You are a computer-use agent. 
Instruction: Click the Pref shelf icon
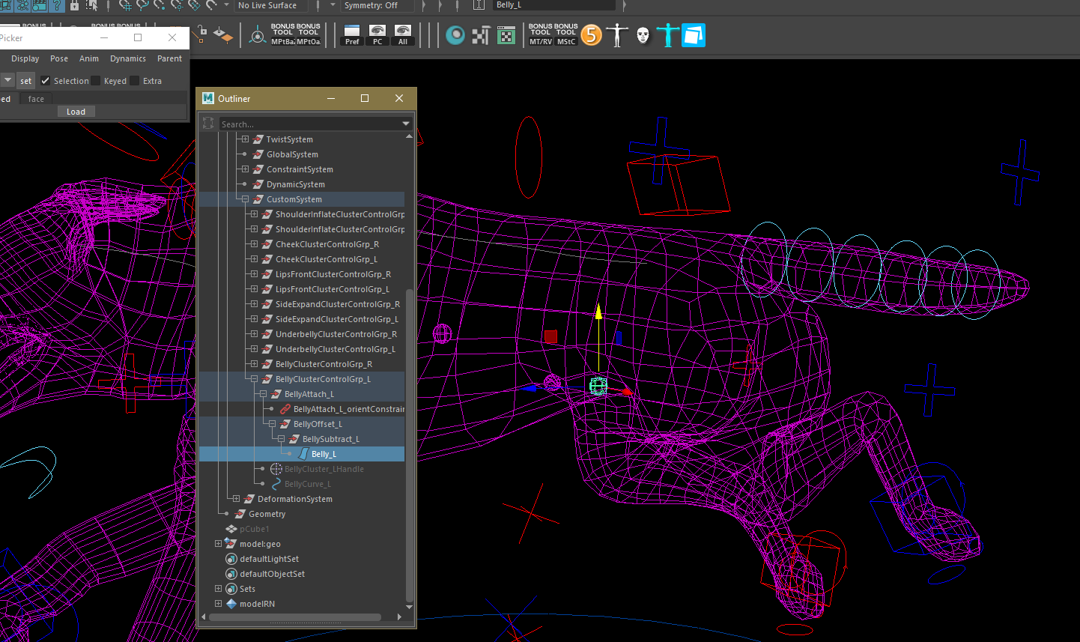pos(352,34)
